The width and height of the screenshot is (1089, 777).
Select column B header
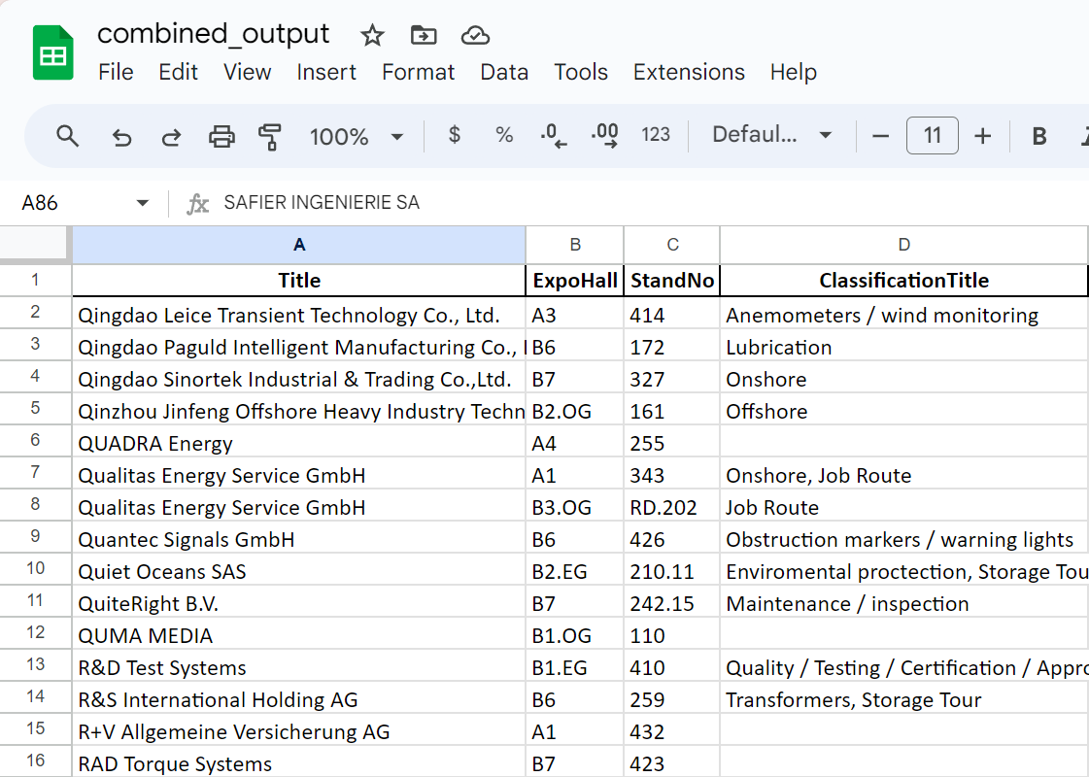coord(575,245)
